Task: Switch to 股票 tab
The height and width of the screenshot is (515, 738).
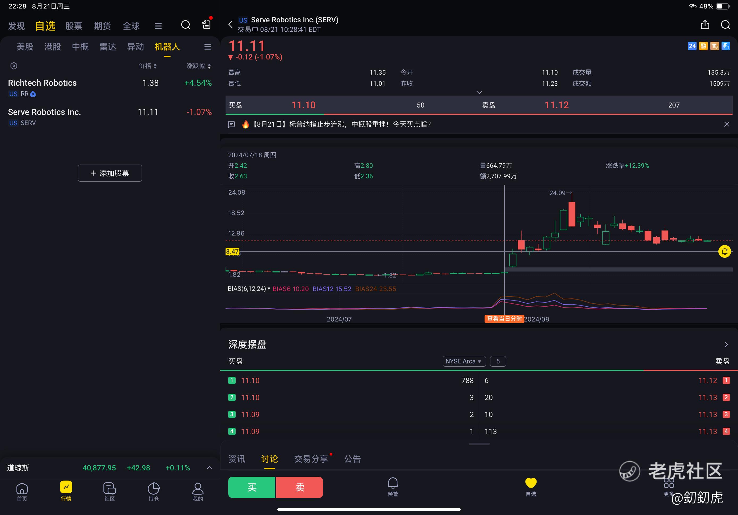Action: click(74, 26)
